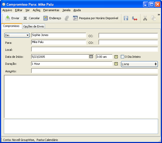Image resolution: width=162 pixels, height=143 pixels.
Task: Open the Editar menu
Action: click(19, 10)
